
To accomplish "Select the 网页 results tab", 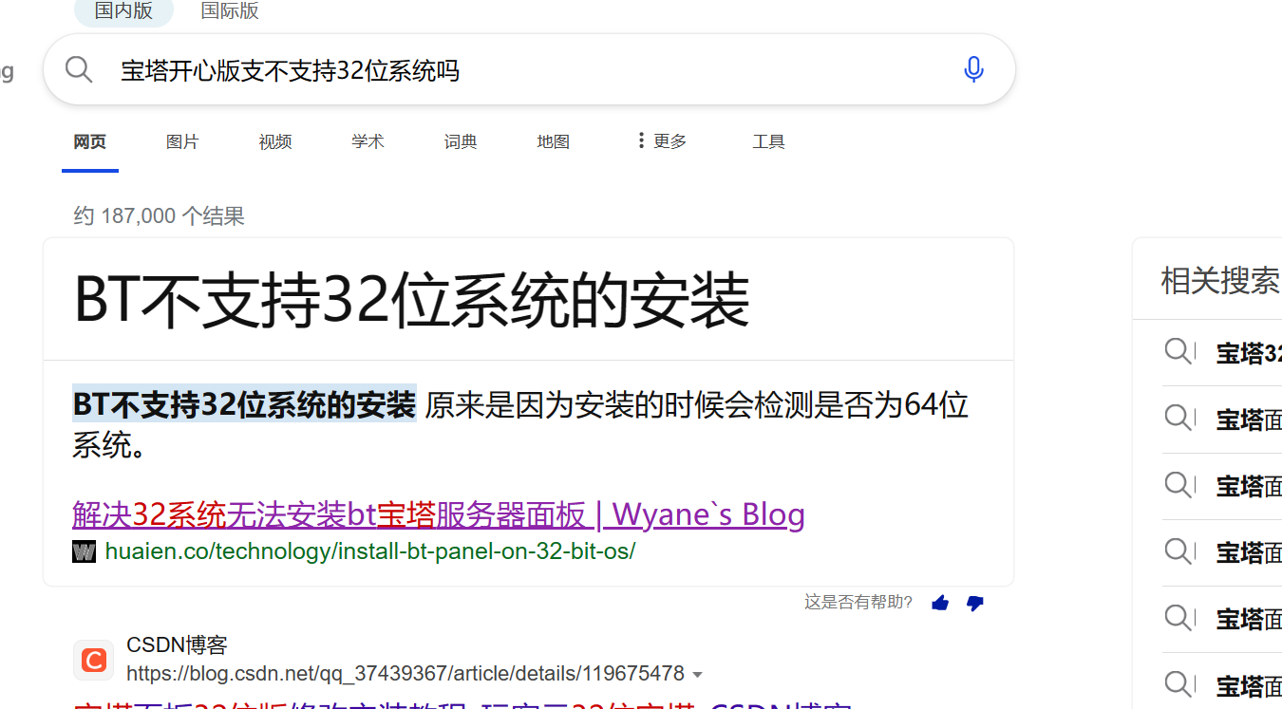I will pos(90,142).
